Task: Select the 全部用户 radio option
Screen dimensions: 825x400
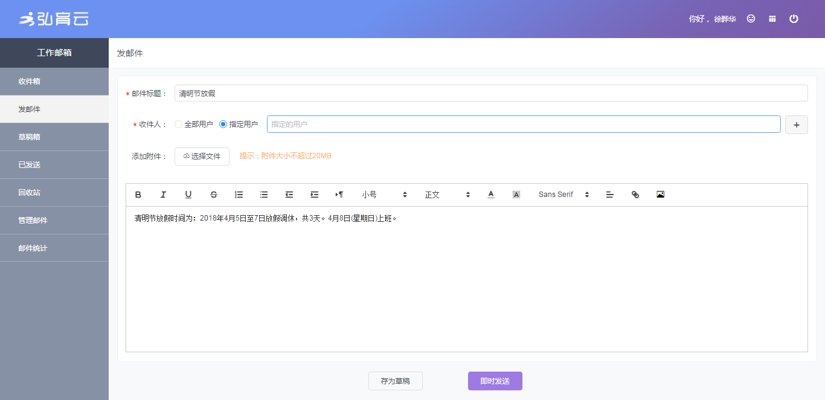Action: (x=178, y=124)
